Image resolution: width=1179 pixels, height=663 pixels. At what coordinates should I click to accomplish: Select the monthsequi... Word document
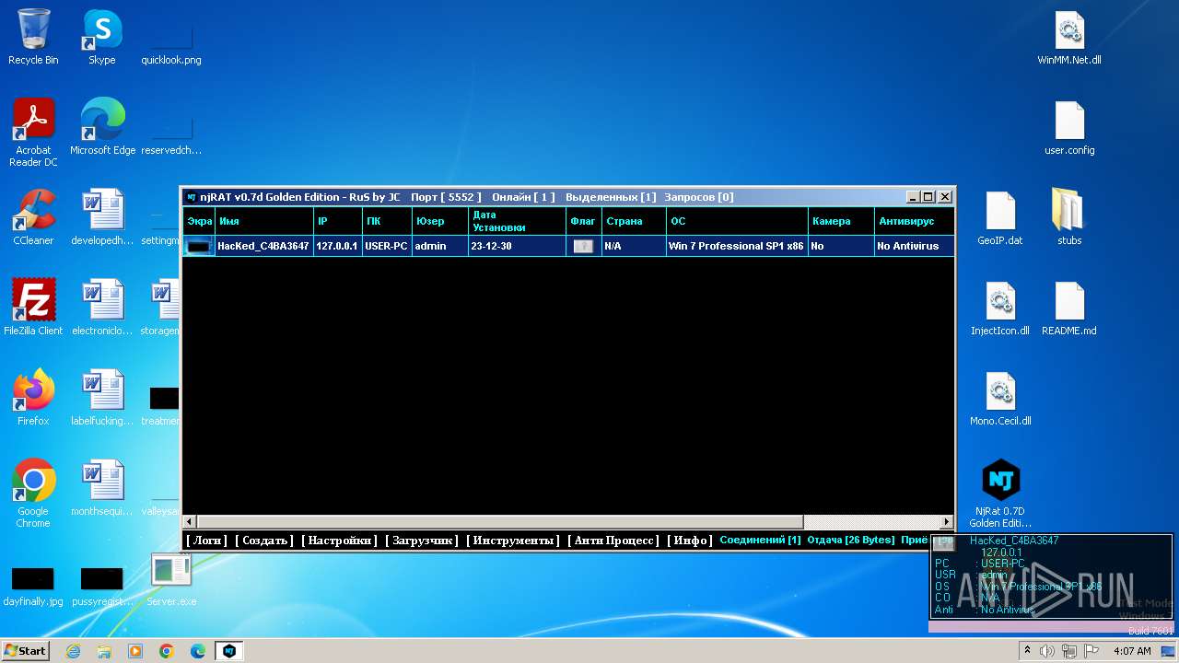tap(102, 489)
